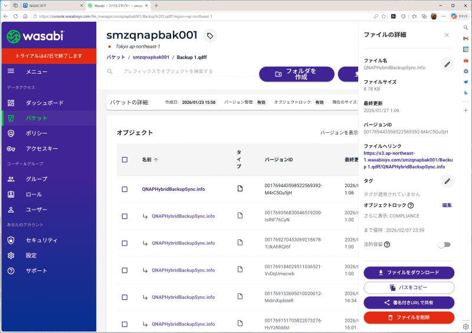Click the Edge sidebar search icon
This screenshot has width=472, height=333.
click(x=466, y=27)
